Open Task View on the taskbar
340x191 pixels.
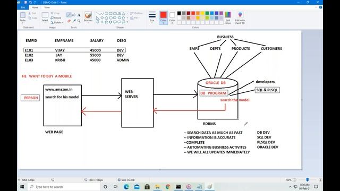click(116, 187)
